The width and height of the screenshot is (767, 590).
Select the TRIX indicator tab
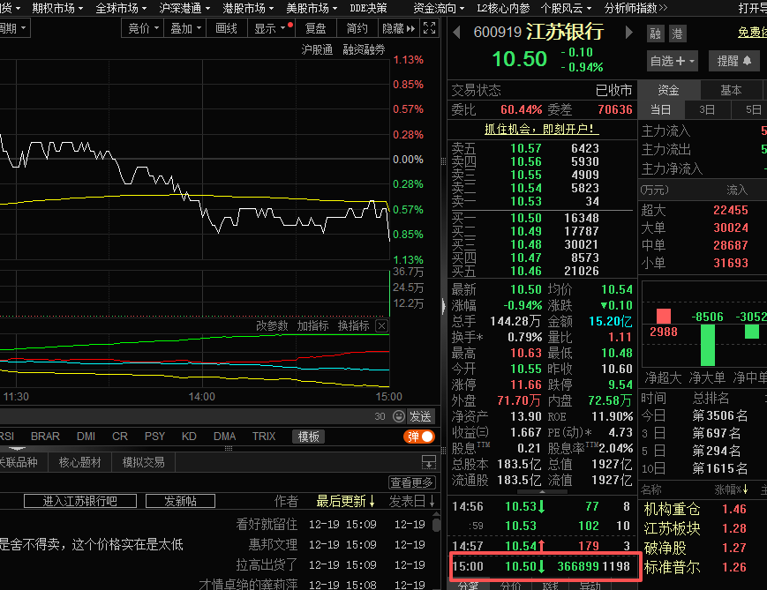(264, 436)
